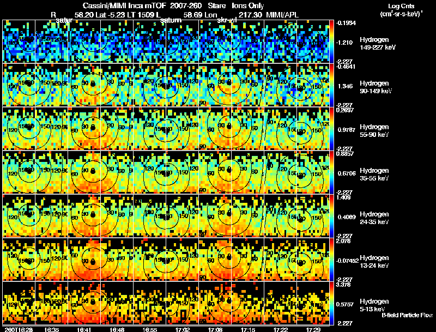Click the MIMI/APL credit text

point(282,15)
